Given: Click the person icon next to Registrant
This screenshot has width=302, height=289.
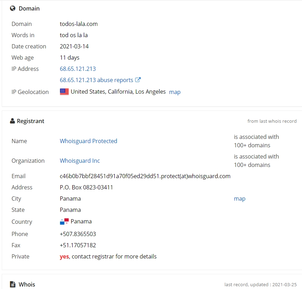Looking at the screenshot, I should point(12,121).
